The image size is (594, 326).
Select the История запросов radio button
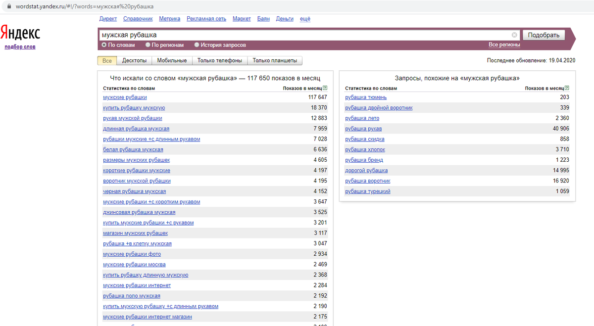(197, 45)
